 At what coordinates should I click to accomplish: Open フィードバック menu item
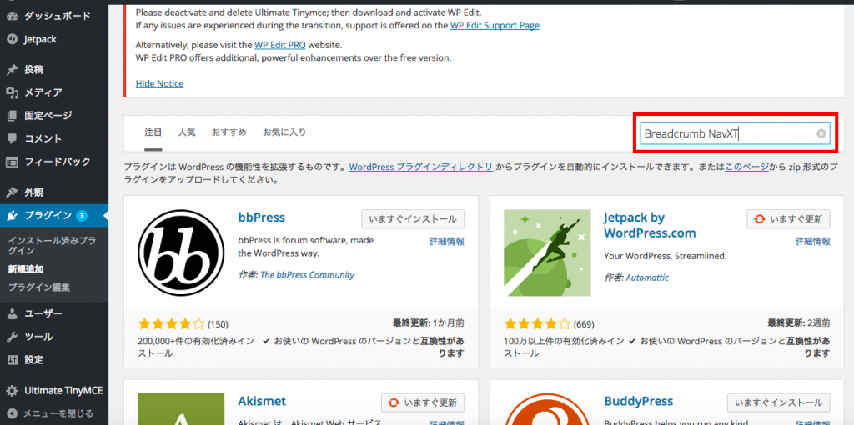click(58, 162)
